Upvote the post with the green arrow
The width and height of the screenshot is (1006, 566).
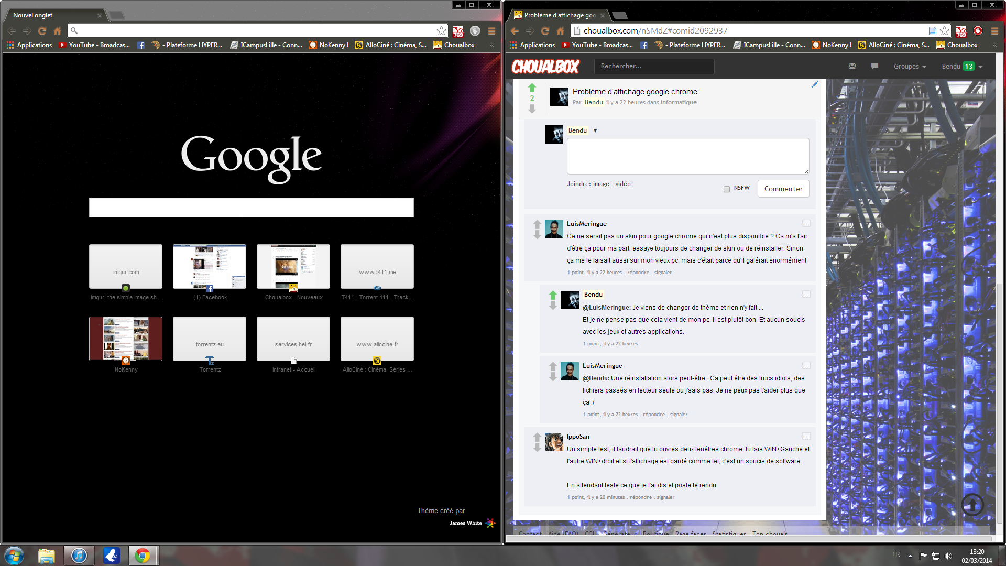tap(532, 88)
